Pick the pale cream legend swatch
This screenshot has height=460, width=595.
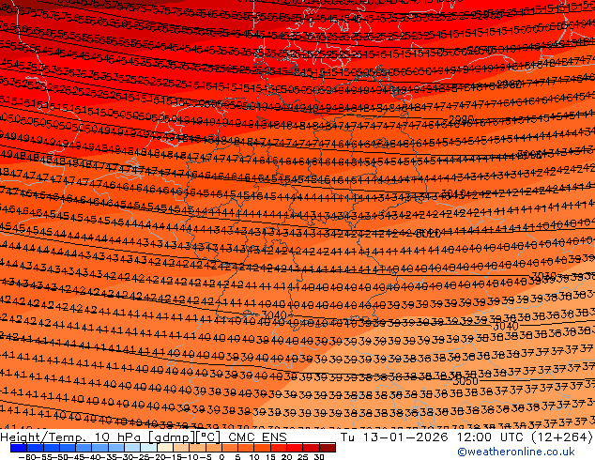(165, 448)
